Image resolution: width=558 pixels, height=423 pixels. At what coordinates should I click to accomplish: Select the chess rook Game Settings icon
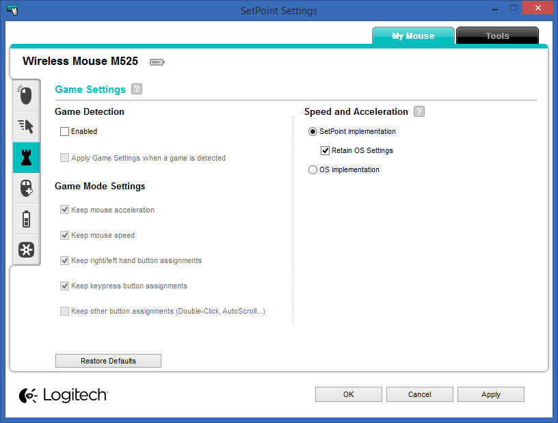[x=26, y=158]
